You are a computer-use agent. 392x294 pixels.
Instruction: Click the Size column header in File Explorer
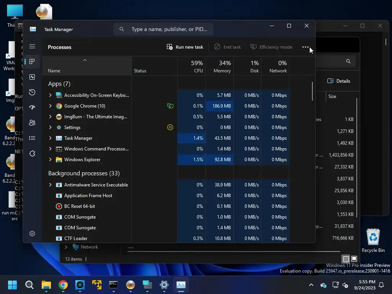(332, 96)
